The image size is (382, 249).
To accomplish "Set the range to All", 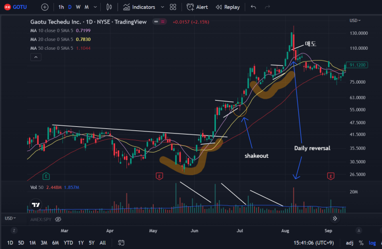I will point(103,243).
